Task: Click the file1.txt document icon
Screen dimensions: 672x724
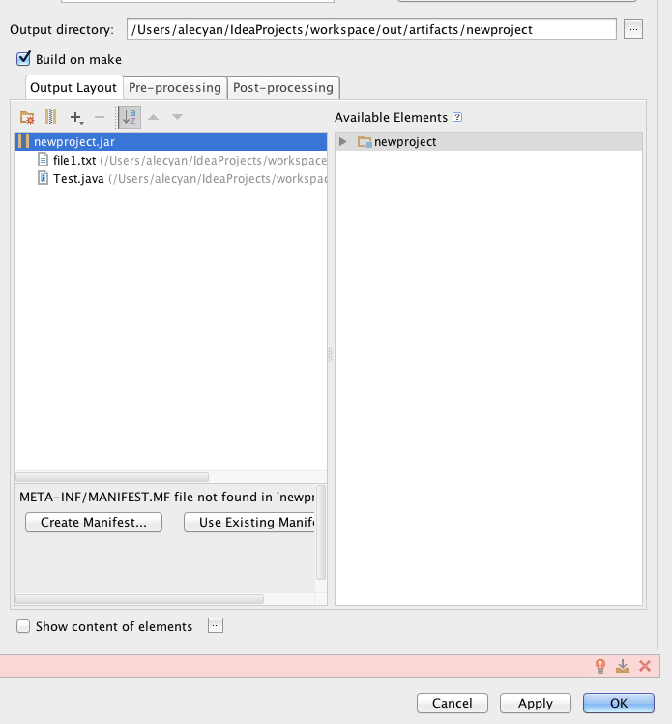Action: 43,160
